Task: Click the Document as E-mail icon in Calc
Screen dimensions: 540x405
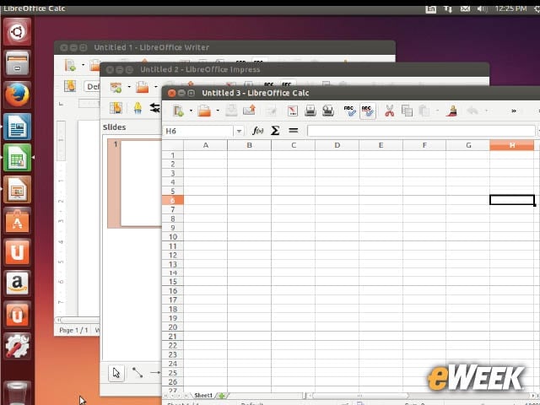Action: coord(249,111)
